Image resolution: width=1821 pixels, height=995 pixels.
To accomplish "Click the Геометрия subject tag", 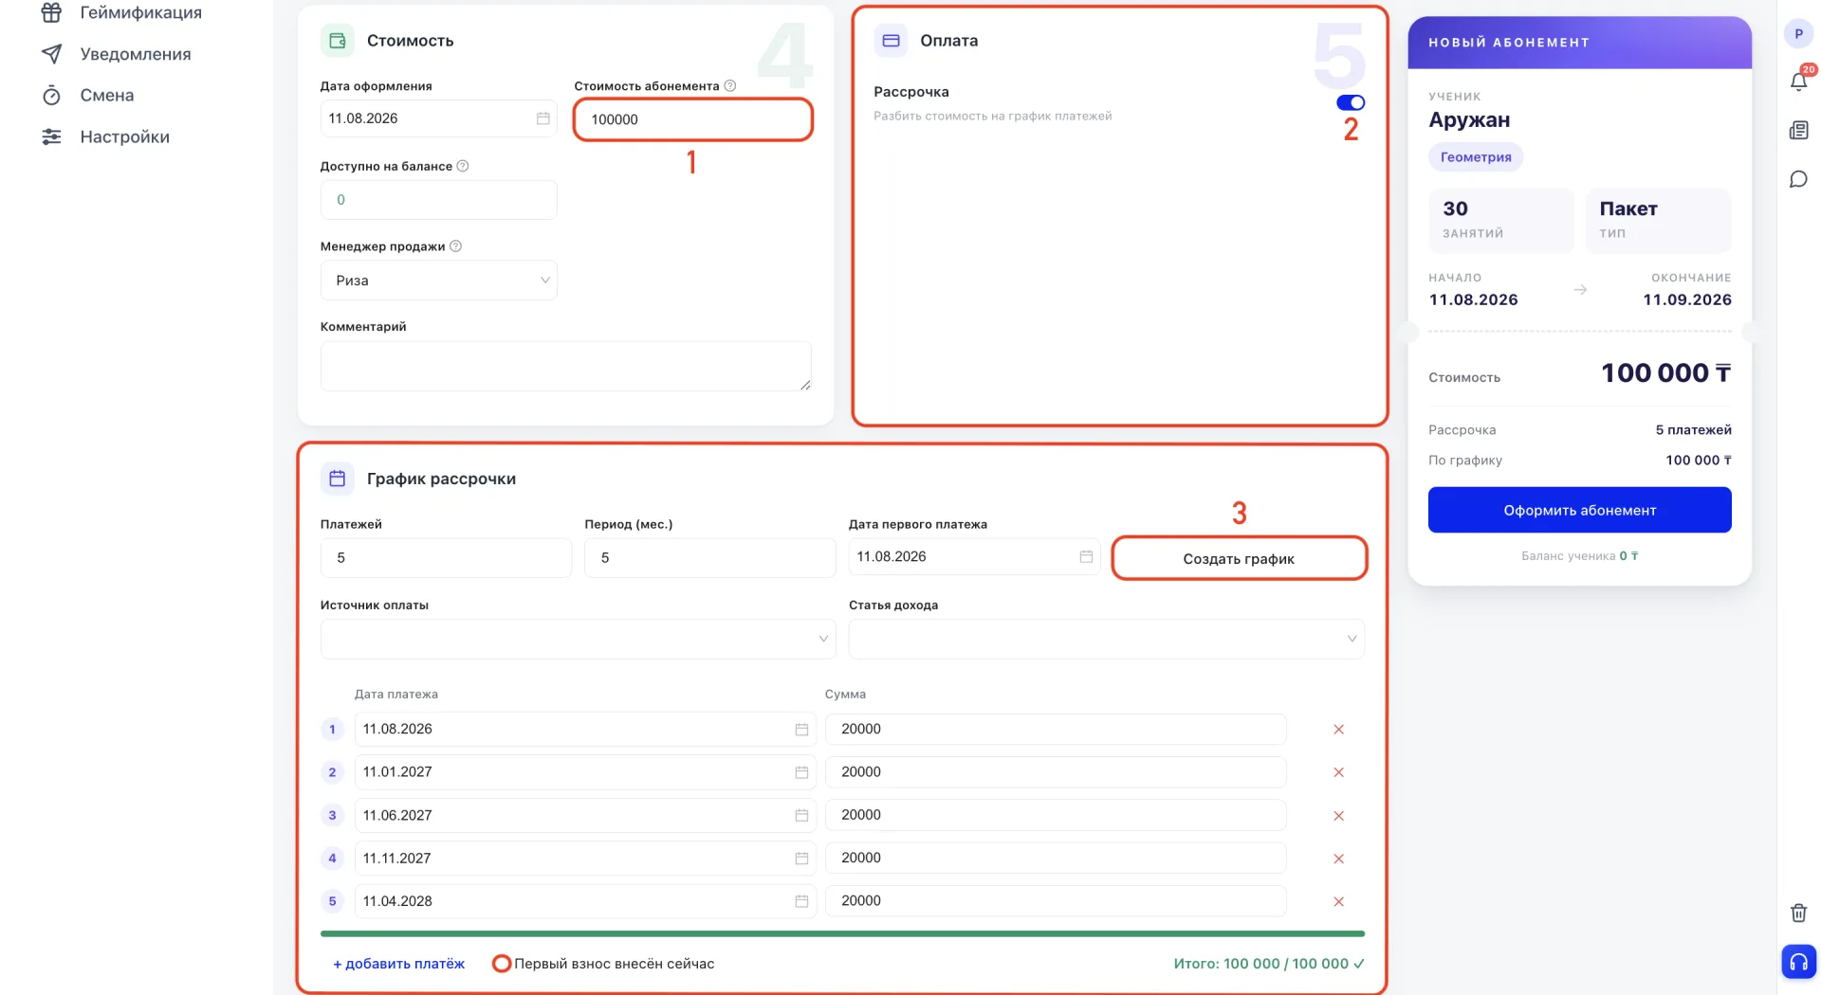I will [x=1476, y=157].
